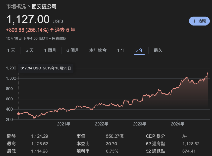Click the 固安捷公司 company name
This screenshot has width=212, height=156.
pyautogui.click(x=44, y=6)
